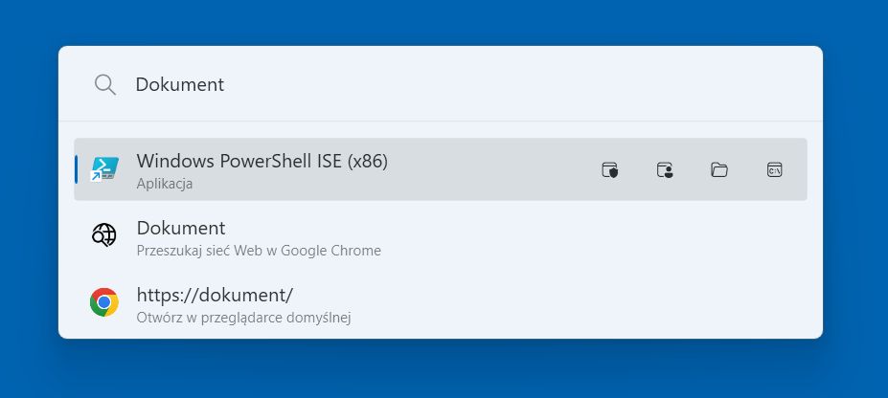Image resolution: width=888 pixels, height=398 pixels.
Task: Click "Otwórz w przeglądarce domyślnej" subtitle
Action: tap(243, 318)
